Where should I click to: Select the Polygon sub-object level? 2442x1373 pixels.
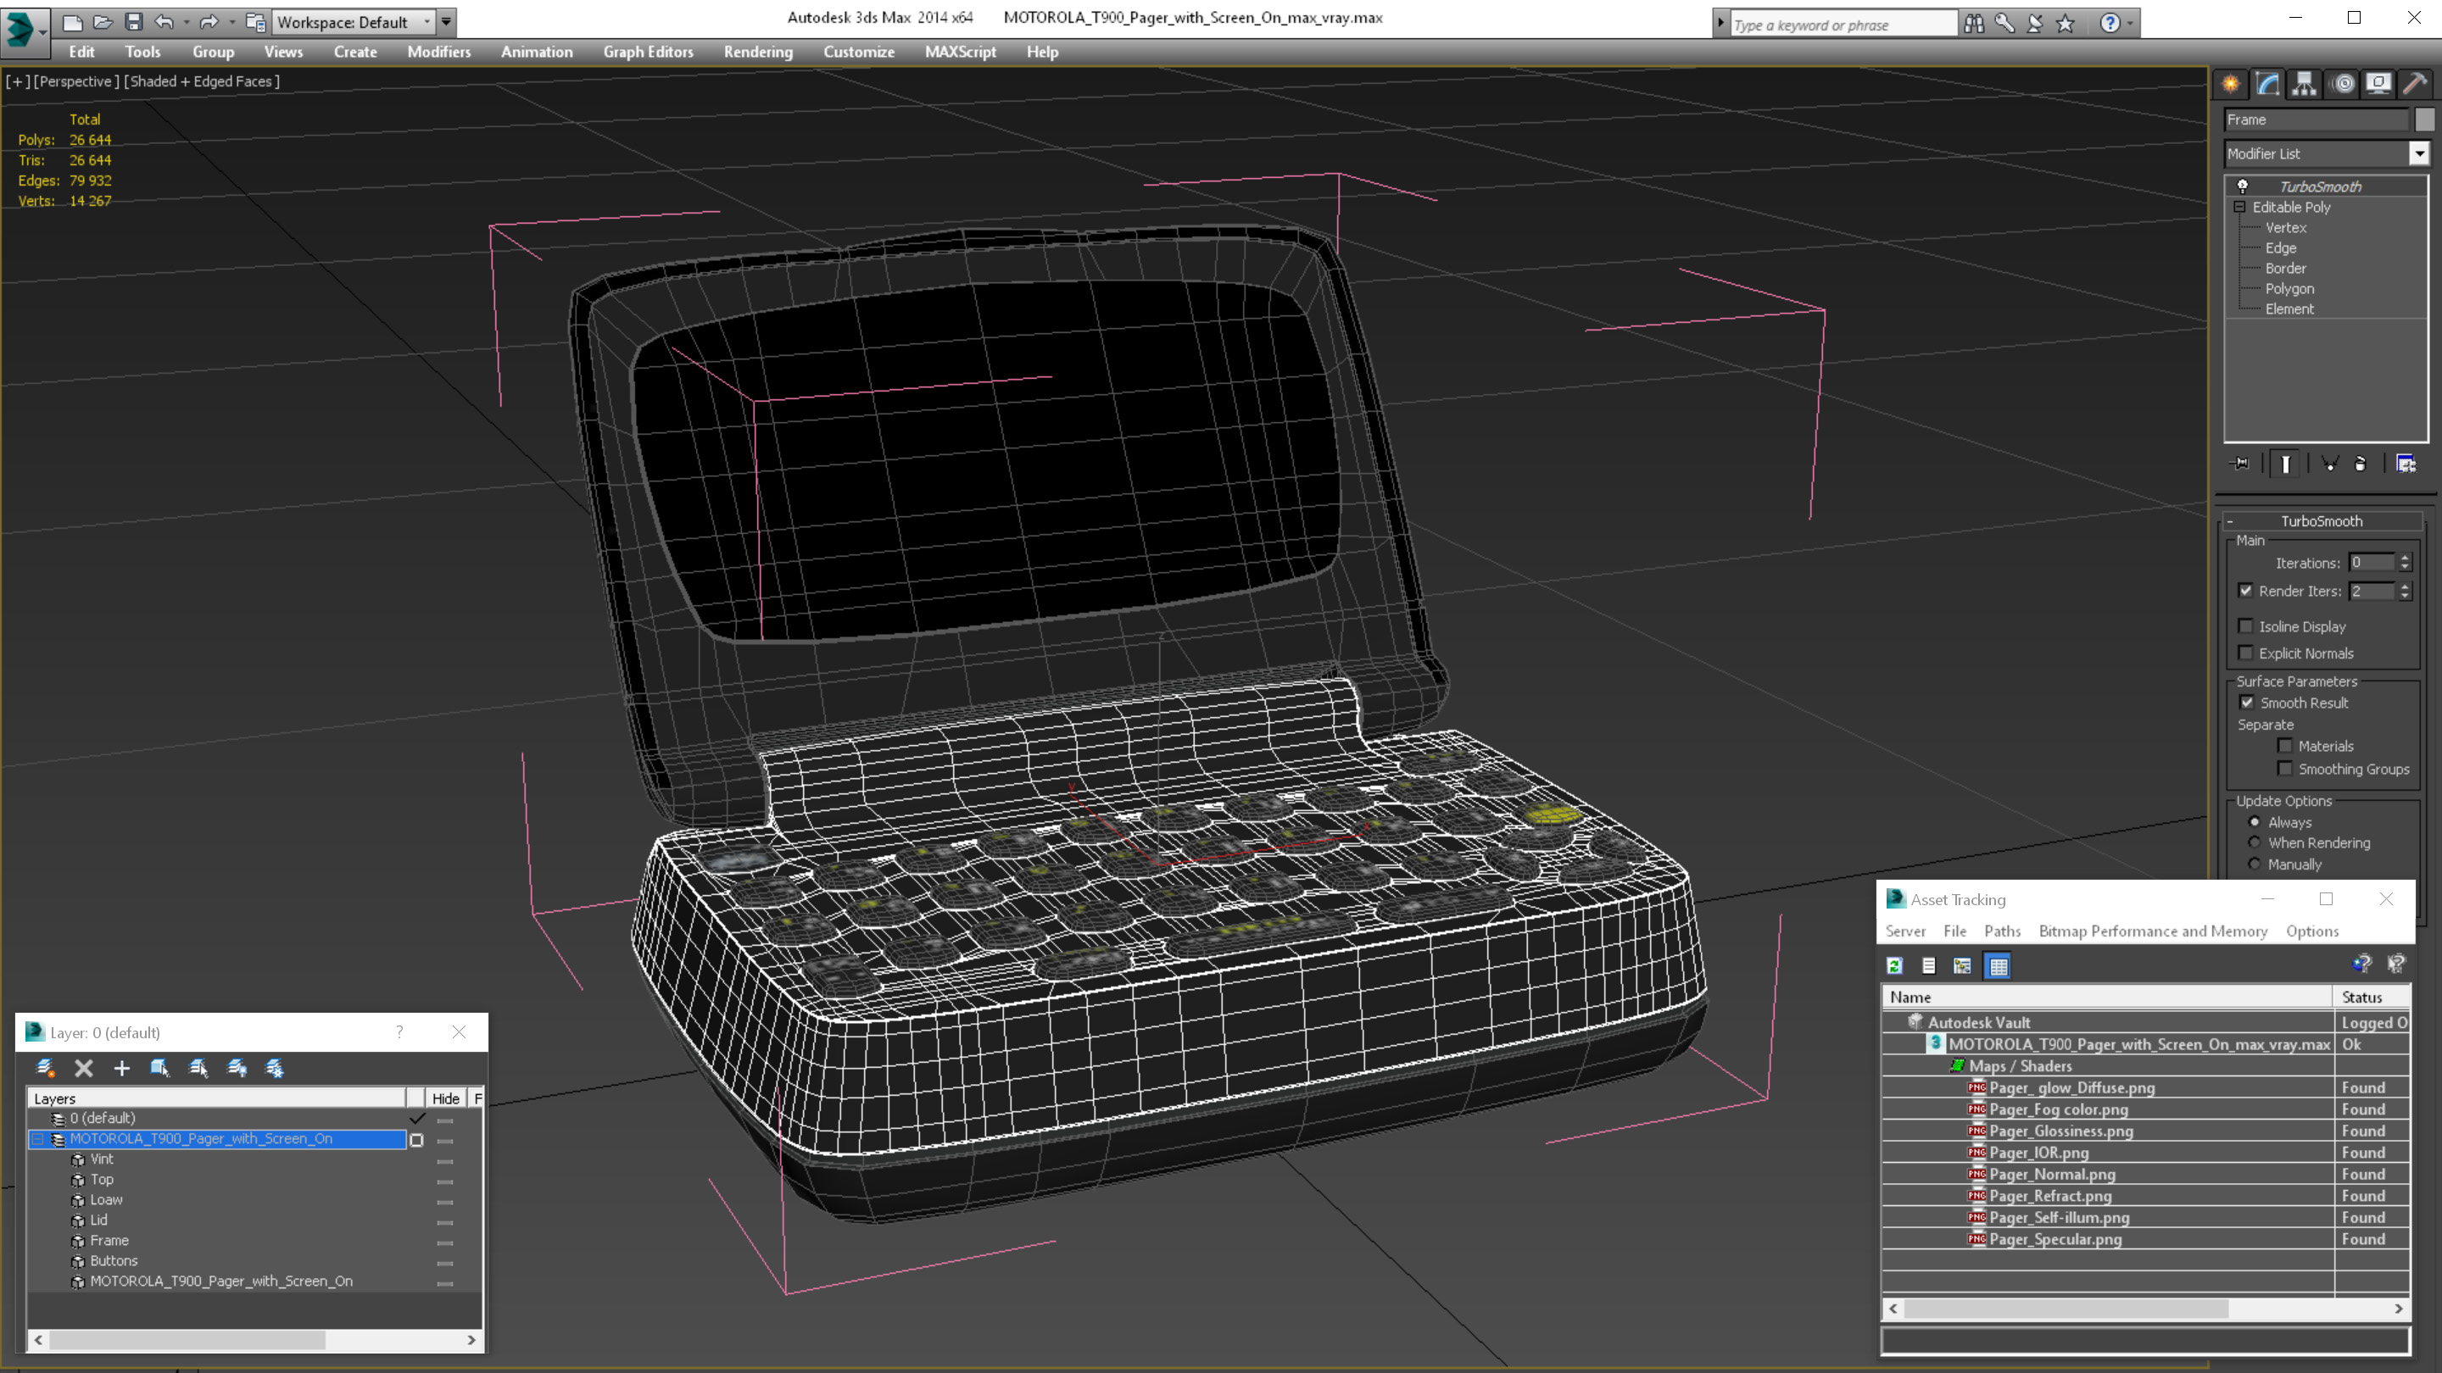coord(2289,289)
